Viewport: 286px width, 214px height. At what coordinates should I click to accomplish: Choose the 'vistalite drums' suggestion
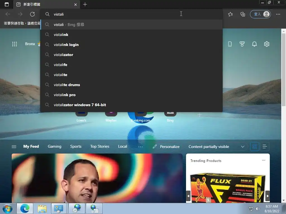pos(131,85)
